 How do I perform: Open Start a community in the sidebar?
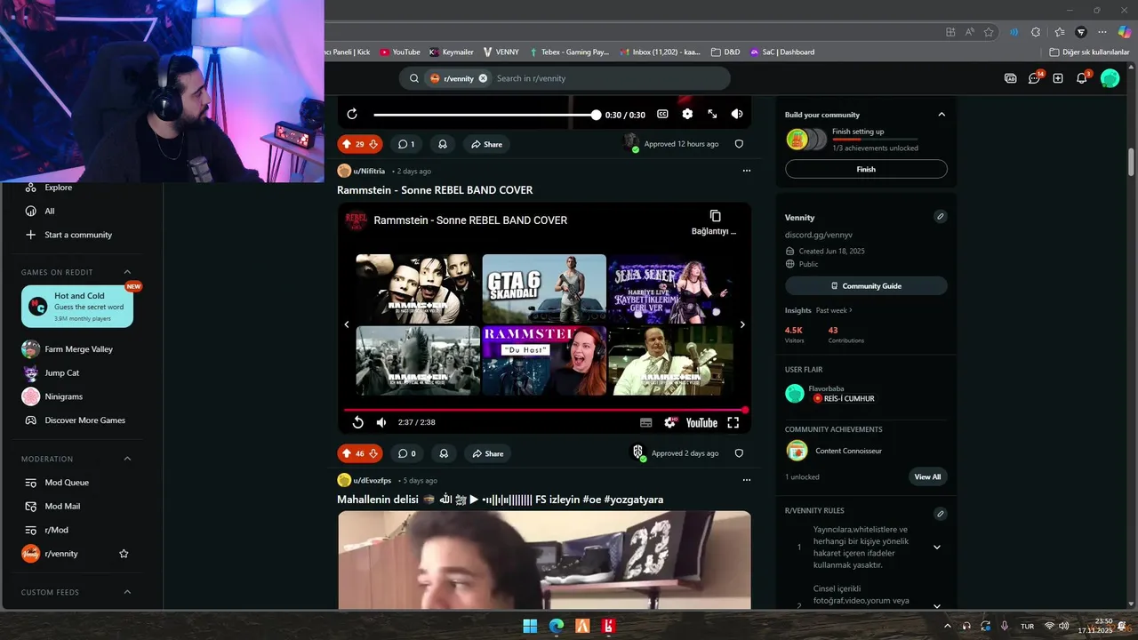(77, 235)
